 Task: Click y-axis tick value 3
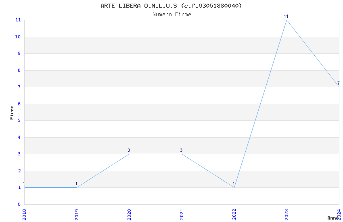point(19,154)
